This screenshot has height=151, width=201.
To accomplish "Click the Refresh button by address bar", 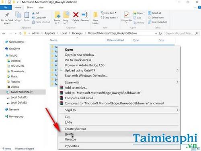I will click(160, 33).
